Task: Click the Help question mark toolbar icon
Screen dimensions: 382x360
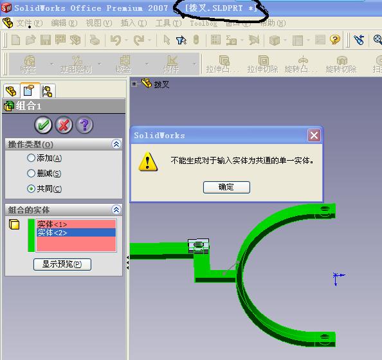Action: pos(335,40)
